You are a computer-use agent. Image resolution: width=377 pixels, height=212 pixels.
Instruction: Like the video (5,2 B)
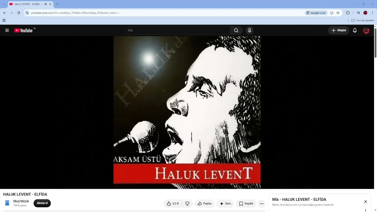pyautogui.click(x=173, y=203)
